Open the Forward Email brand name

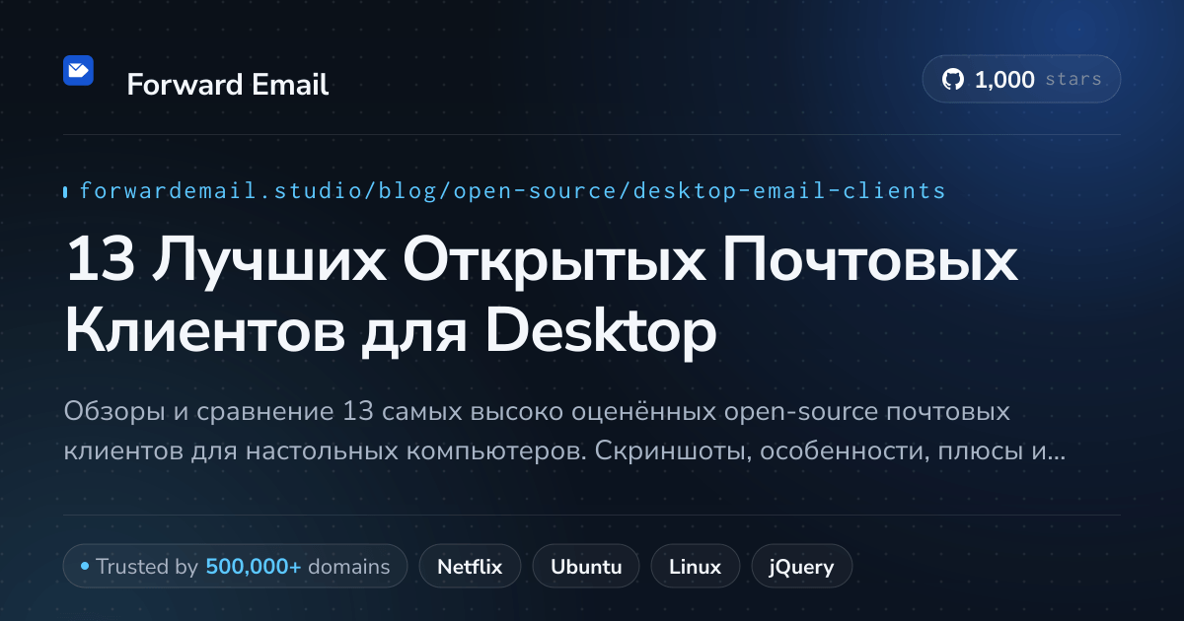tap(228, 85)
